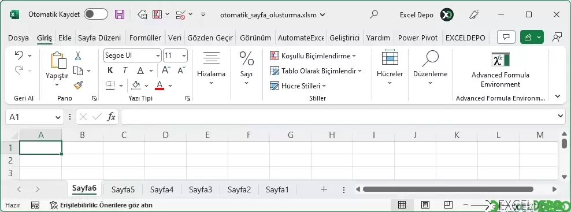Click the macro record icon in status bar
Image resolution: width=571 pixels, height=212 pixels.
pos(35,206)
